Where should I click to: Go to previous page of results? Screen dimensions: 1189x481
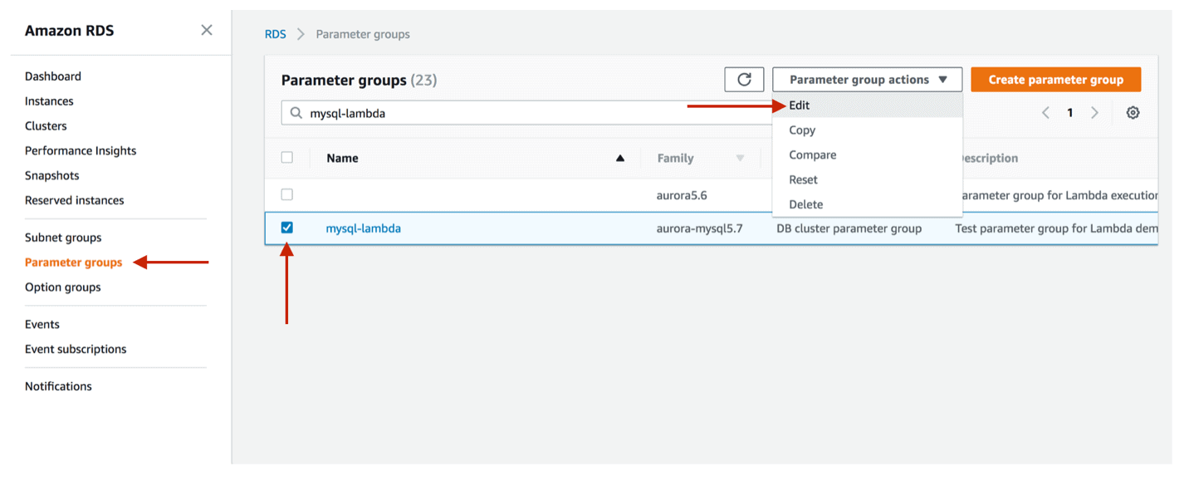coord(1046,113)
